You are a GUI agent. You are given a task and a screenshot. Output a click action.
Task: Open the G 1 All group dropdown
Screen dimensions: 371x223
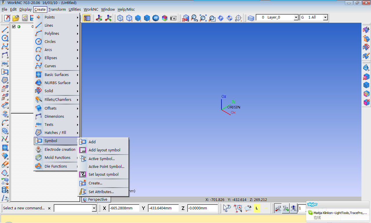(x=325, y=18)
